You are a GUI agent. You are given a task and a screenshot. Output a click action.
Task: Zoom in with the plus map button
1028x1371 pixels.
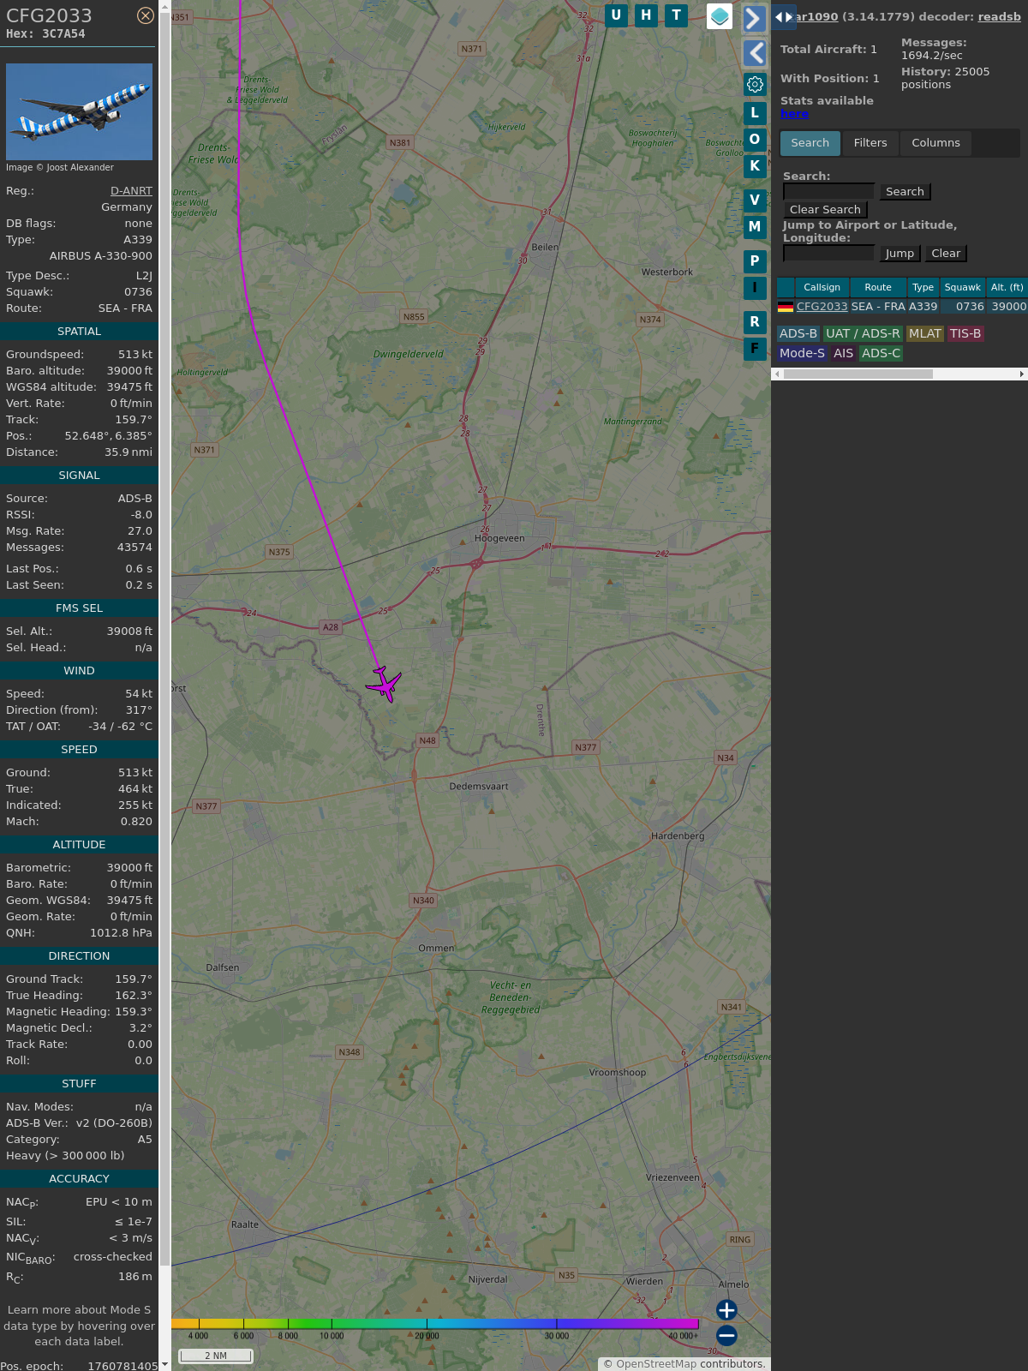[726, 1309]
